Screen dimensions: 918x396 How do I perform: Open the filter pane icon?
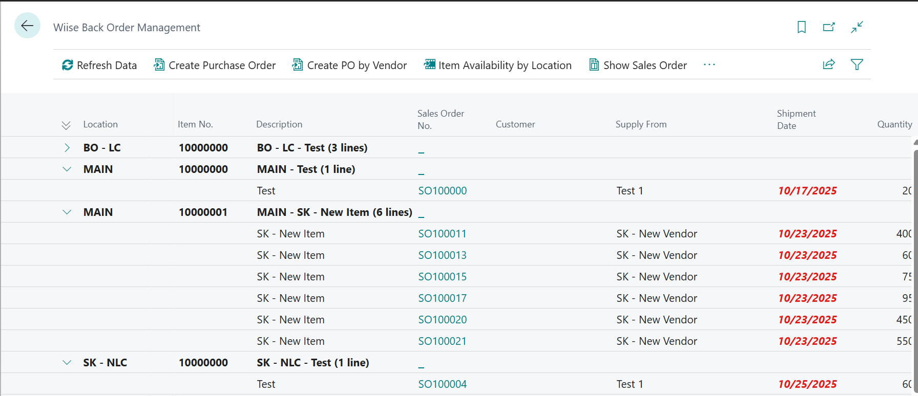[x=857, y=64]
